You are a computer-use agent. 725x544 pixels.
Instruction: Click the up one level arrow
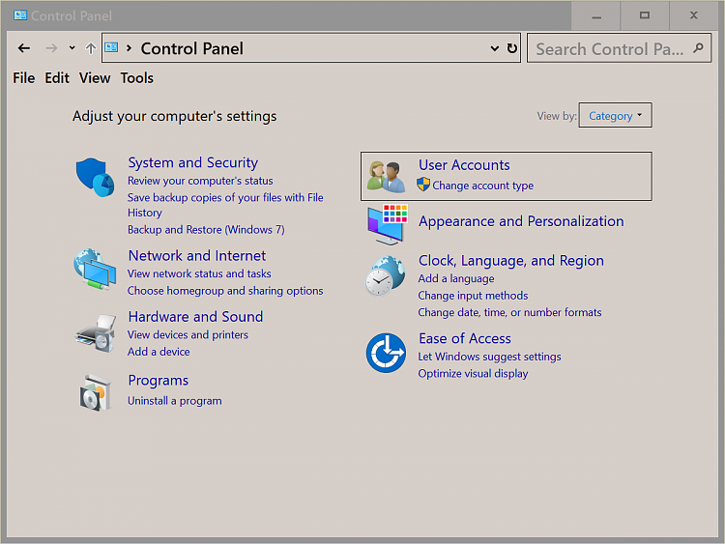tap(91, 48)
